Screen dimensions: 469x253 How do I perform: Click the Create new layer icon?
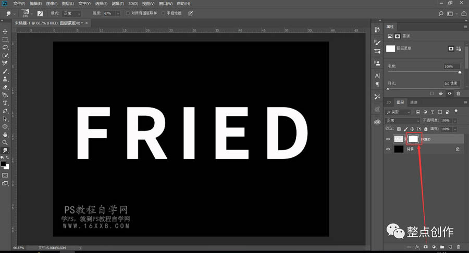click(450, 247)
